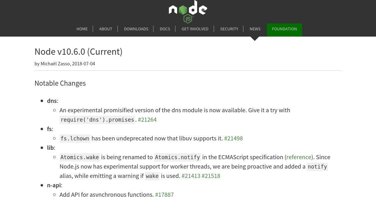Open pull request #21413 link
The height and width of the screenshot is (197, 376).
pos(191,176)
